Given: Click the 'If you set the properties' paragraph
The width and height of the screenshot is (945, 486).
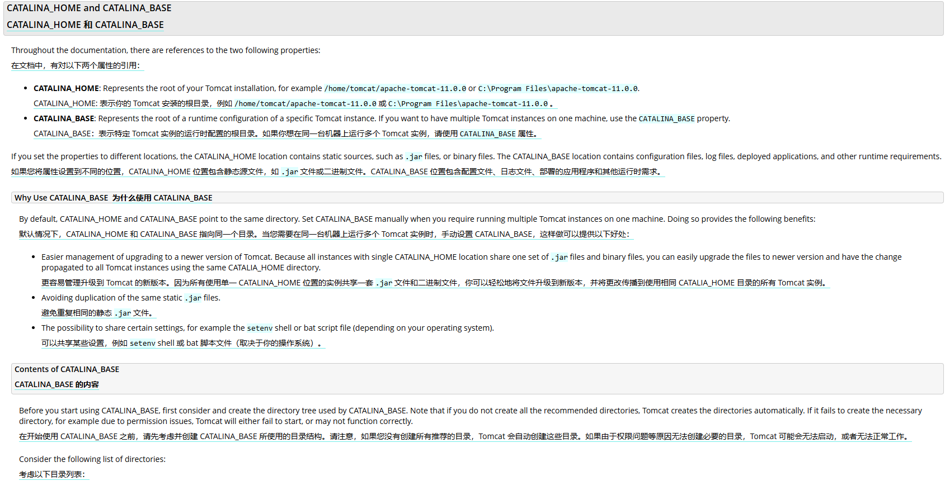Looking at the screenshot, I should click(x=476, y=156).
